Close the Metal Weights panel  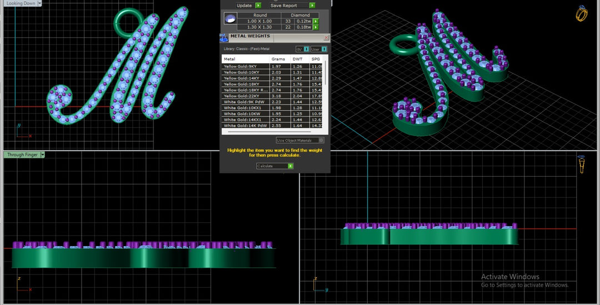point(326,38)
